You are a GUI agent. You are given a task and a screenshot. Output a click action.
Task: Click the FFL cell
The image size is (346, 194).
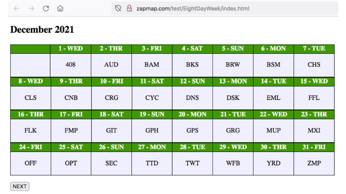point(314,98)
